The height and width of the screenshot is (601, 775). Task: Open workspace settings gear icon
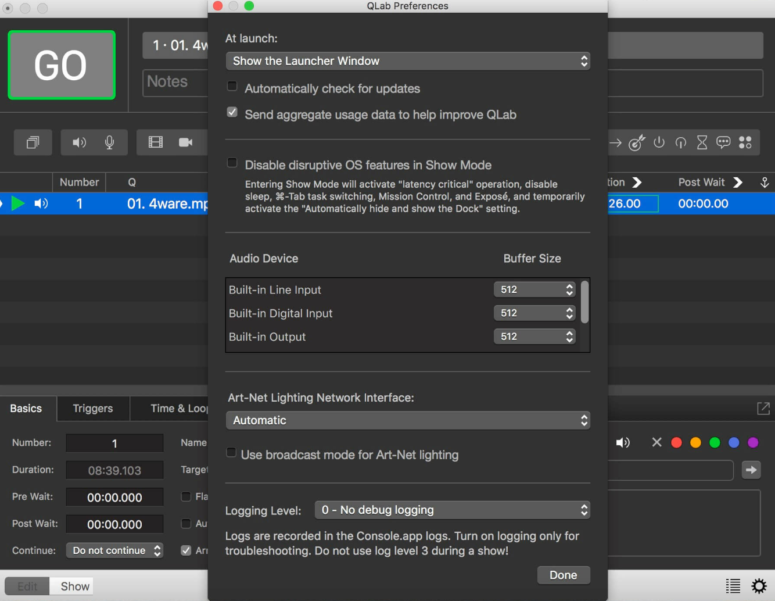759,586
